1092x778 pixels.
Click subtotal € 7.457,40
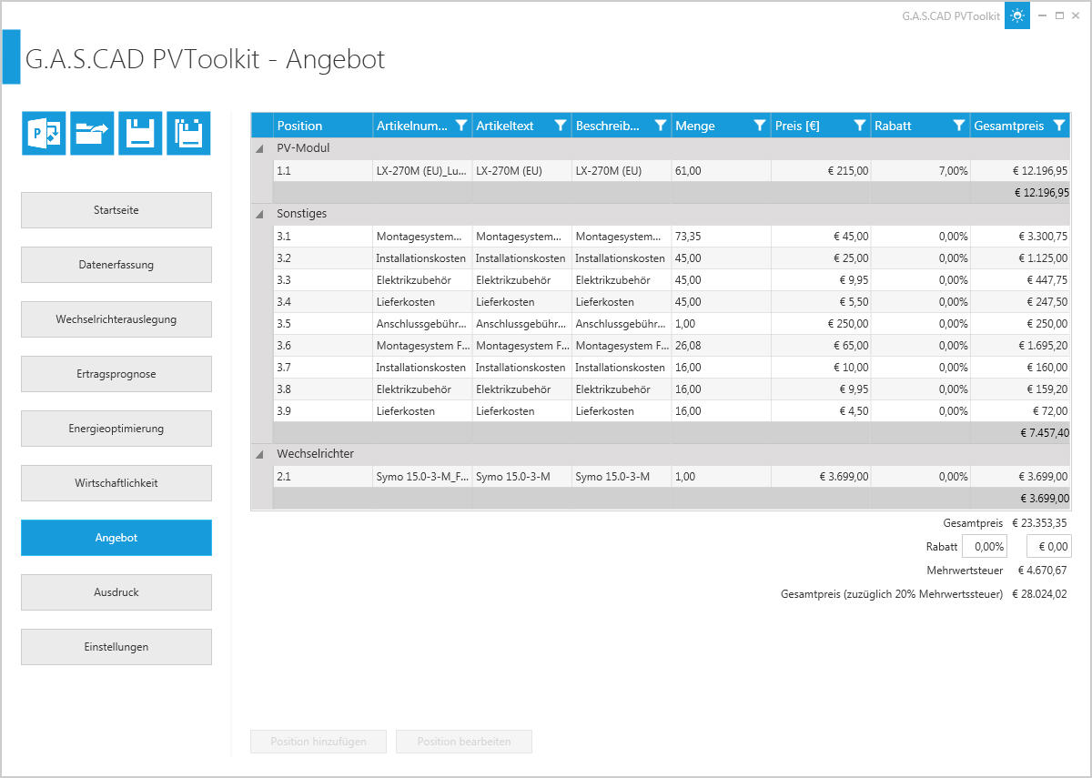[1045, 433]
